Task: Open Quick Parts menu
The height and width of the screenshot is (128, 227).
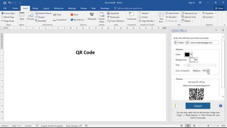Action: [x=173, y=13]
